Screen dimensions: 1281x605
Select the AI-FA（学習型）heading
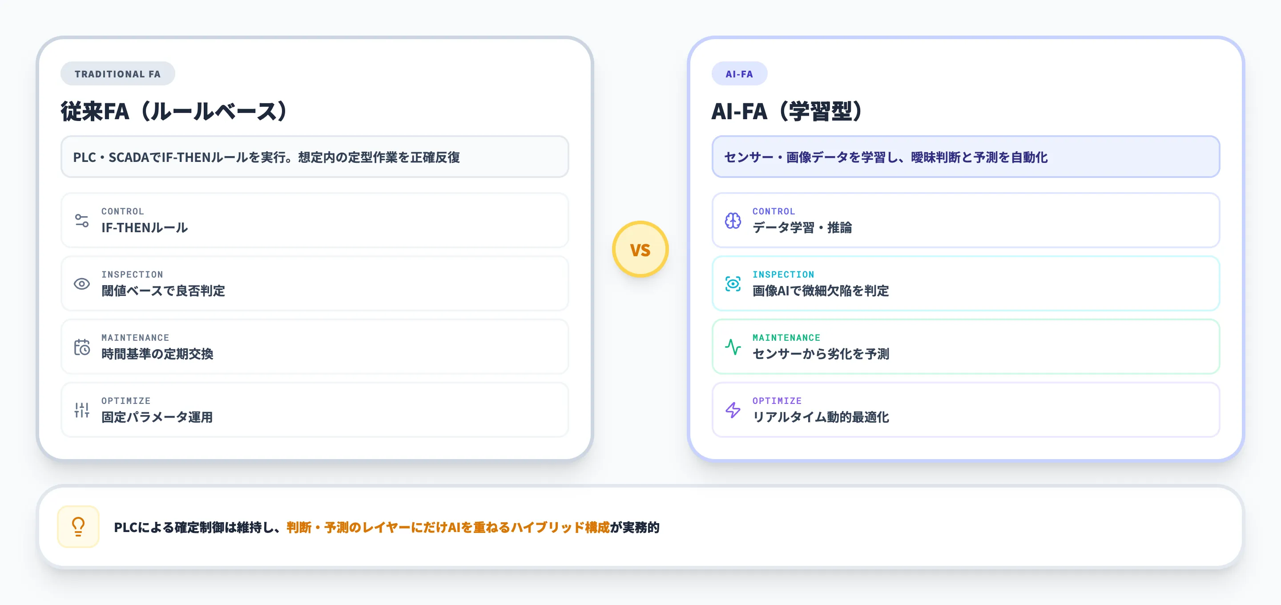(x=787, y=110)
